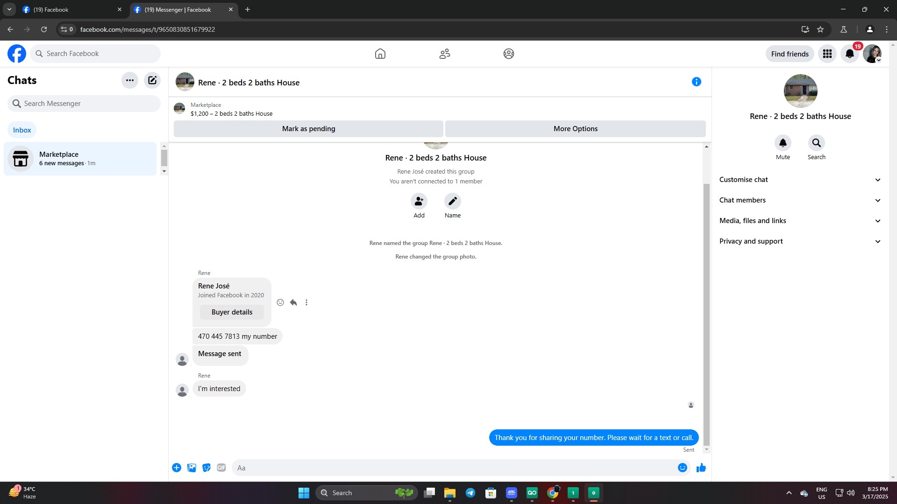
Task: Open the browser tab list dropdown arrow
Action: click(9, 9)
